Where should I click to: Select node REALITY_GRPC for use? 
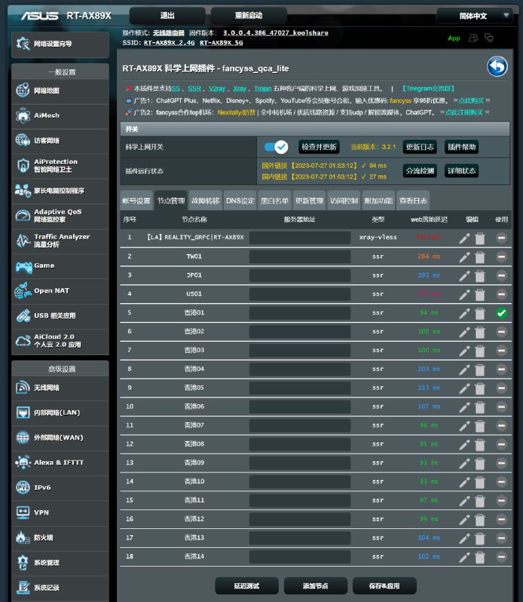(x=501, y=238)
